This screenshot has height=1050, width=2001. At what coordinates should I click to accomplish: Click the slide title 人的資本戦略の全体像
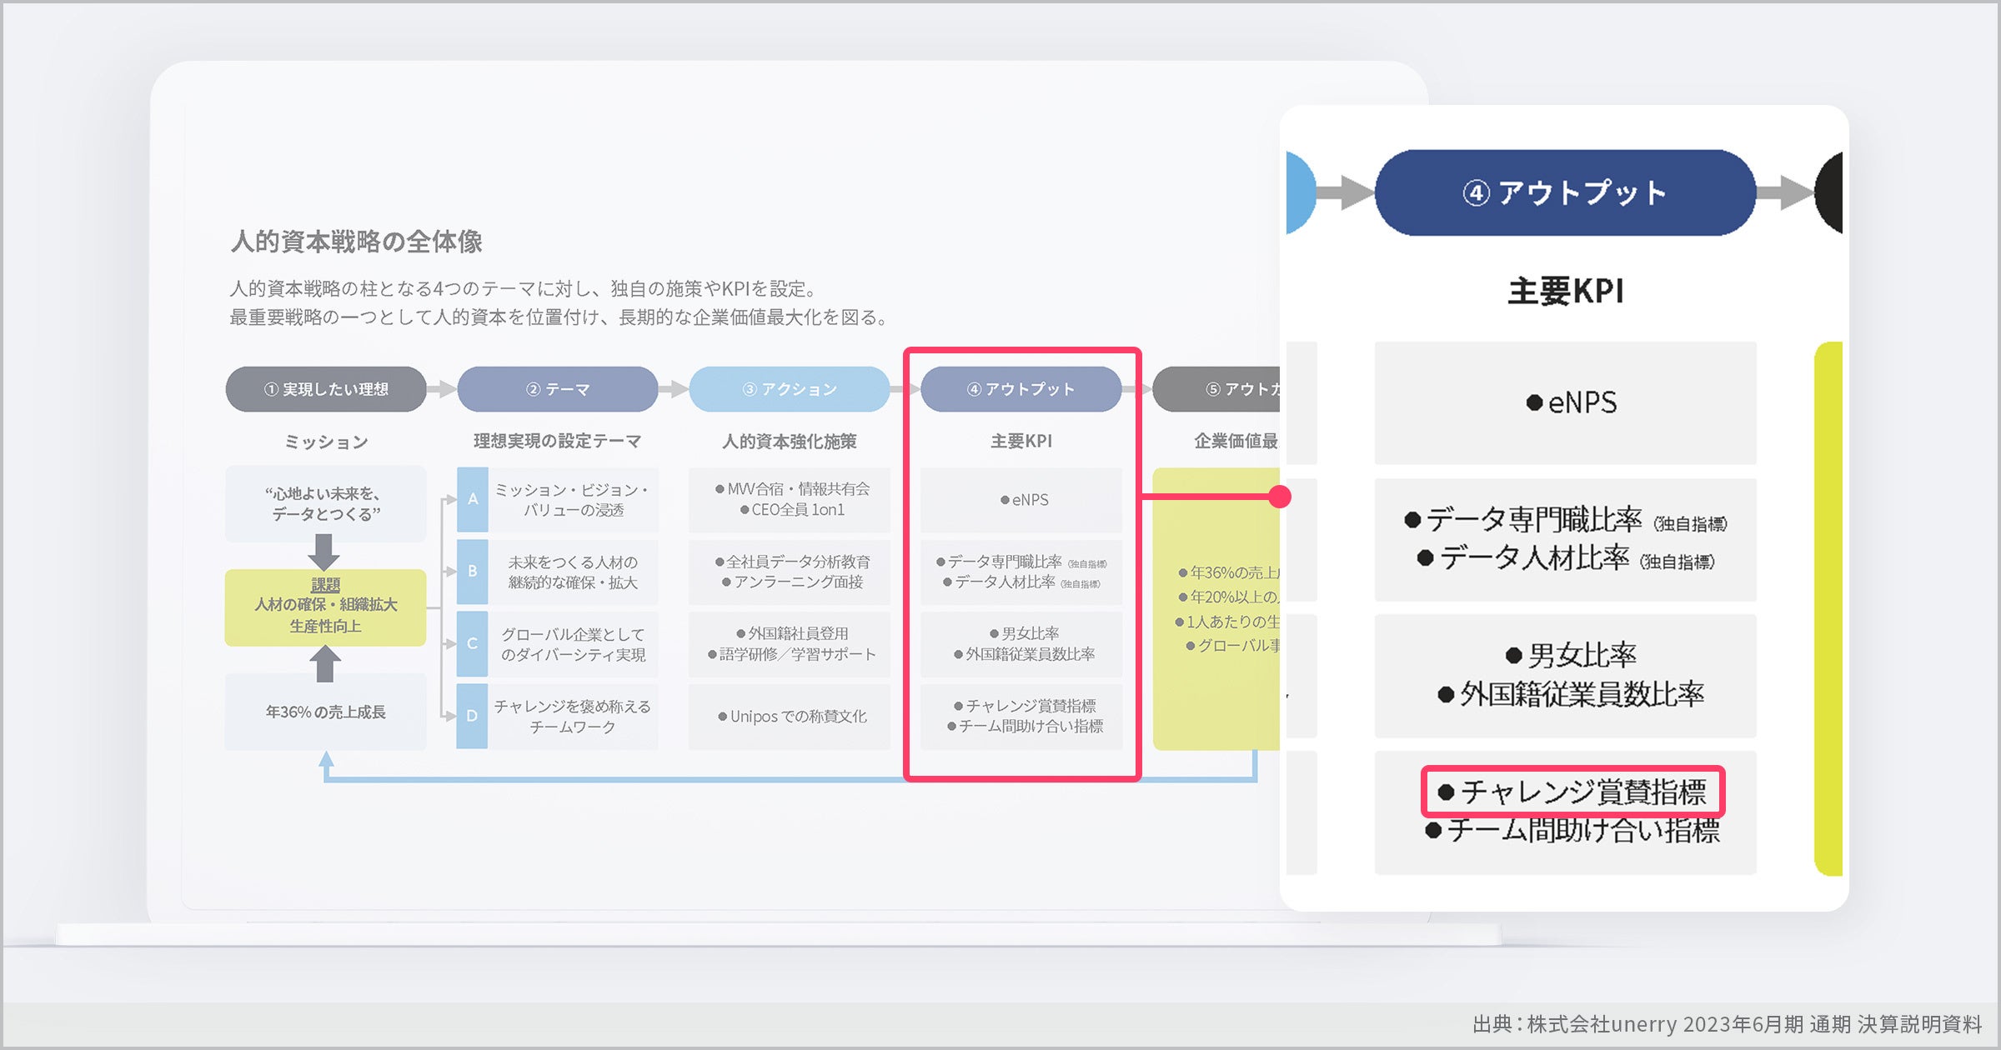coord(357,242)
